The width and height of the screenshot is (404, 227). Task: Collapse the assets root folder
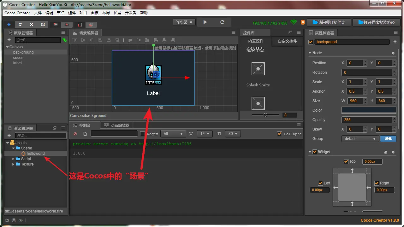pyautogui.click(x=7, y=143)
